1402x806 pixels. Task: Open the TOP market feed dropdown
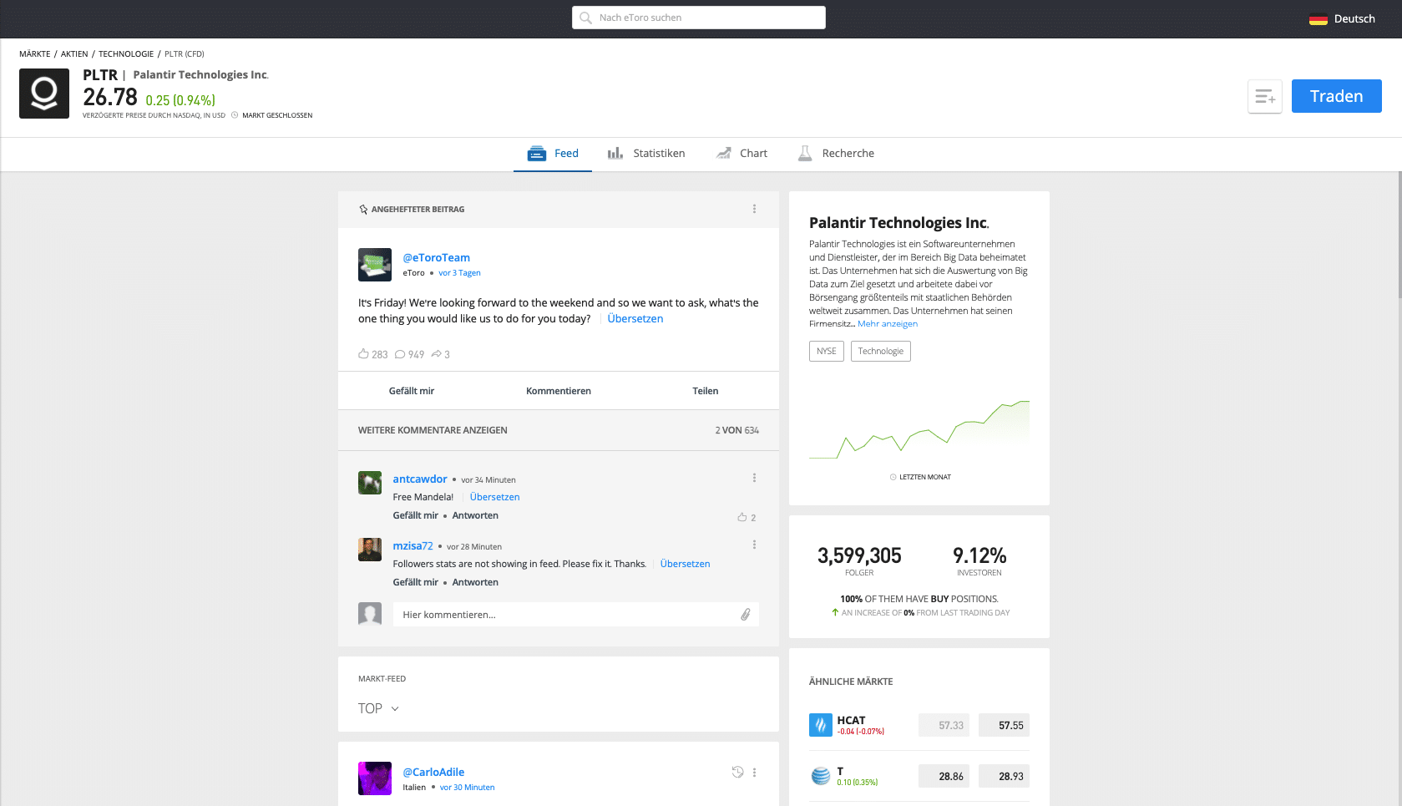pyautogui.click(x=378, y=708)
